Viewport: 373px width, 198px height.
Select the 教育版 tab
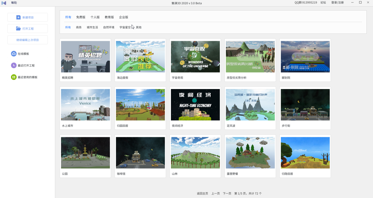pyautogui.click(x=109, y=17)
